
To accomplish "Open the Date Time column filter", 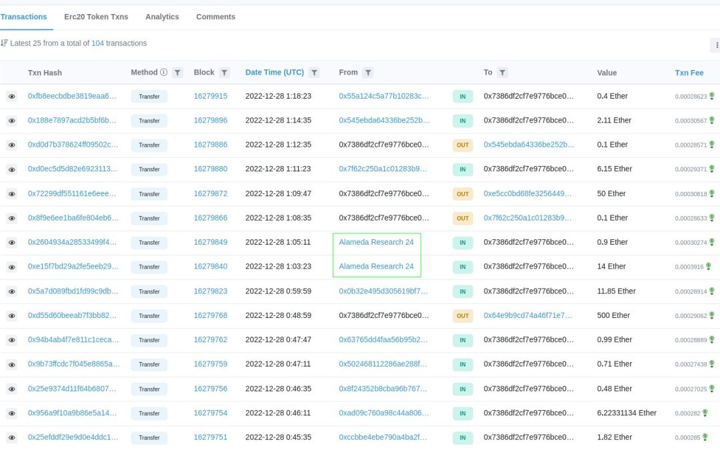I will [314, 73].
